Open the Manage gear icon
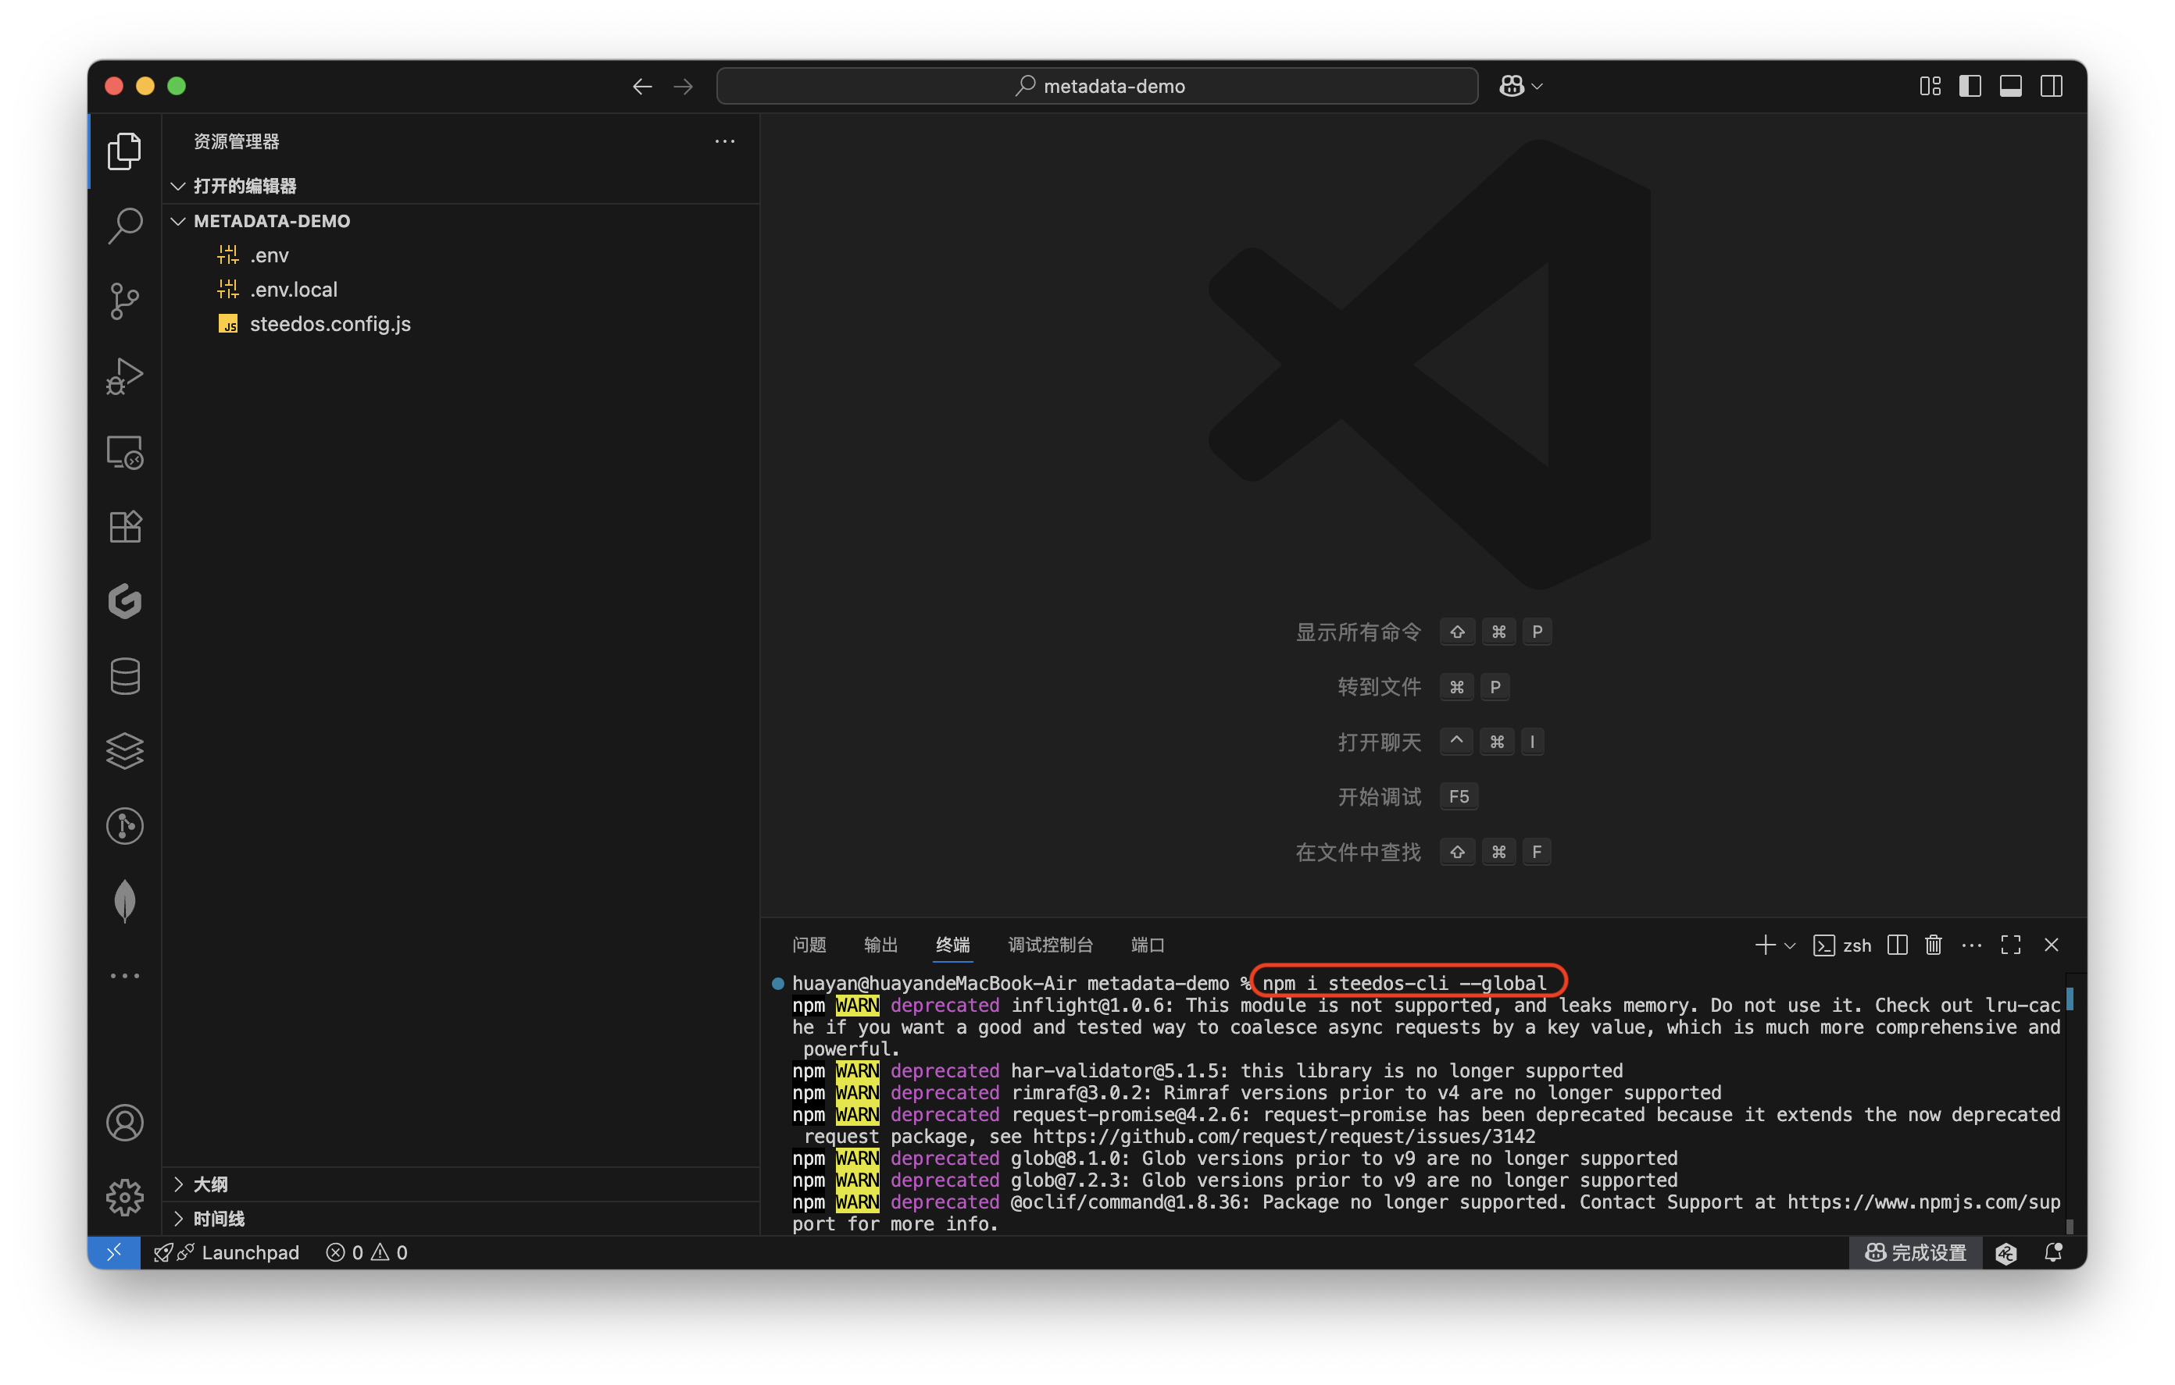The image size is (2175, 1385). pos(125,1198)
